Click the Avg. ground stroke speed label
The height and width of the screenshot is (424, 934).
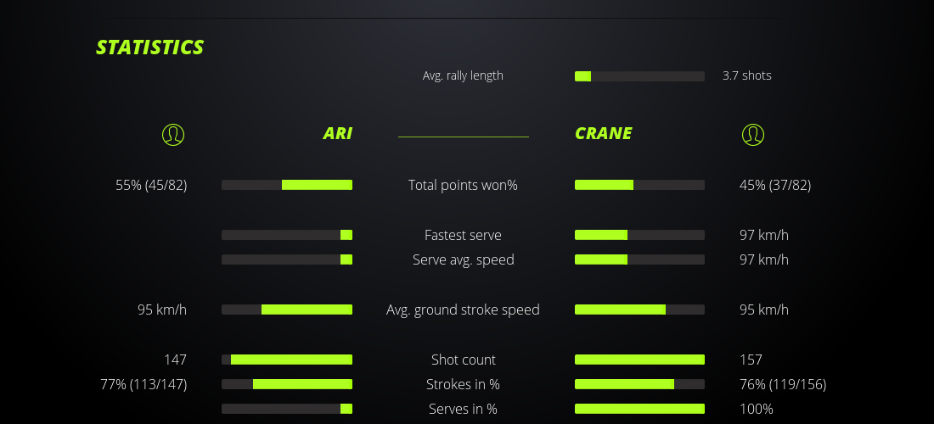[x=463, y=310]
